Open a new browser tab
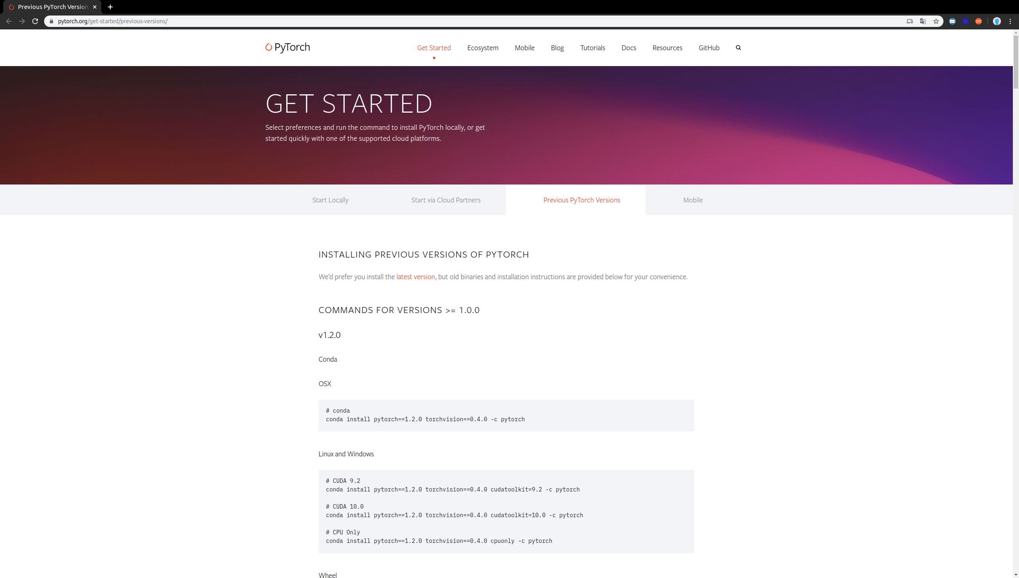Viewport: 1019px width, 578px height. 110,7
